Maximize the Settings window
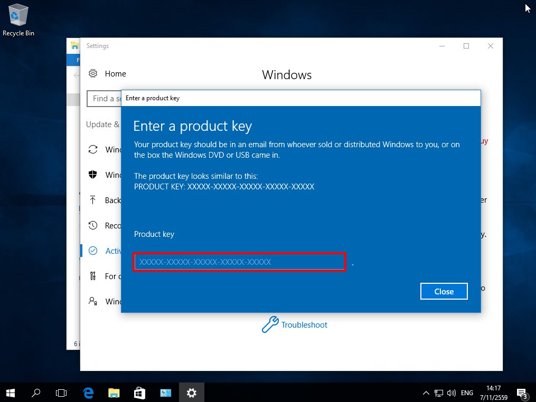 point(466,46)
